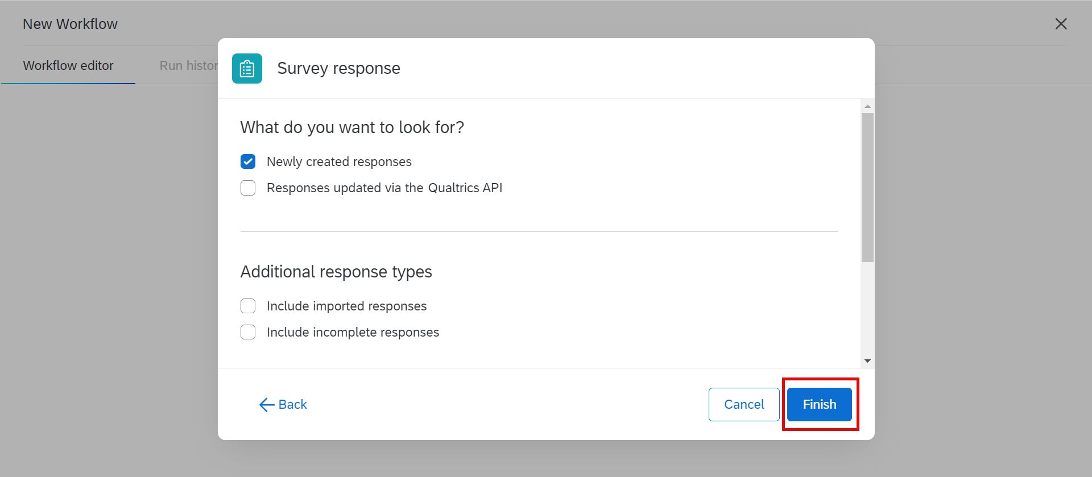This screenshot has width=1092, height=477.
Task: Click the Survey response clipboard icon
Action: coord(247,69)
